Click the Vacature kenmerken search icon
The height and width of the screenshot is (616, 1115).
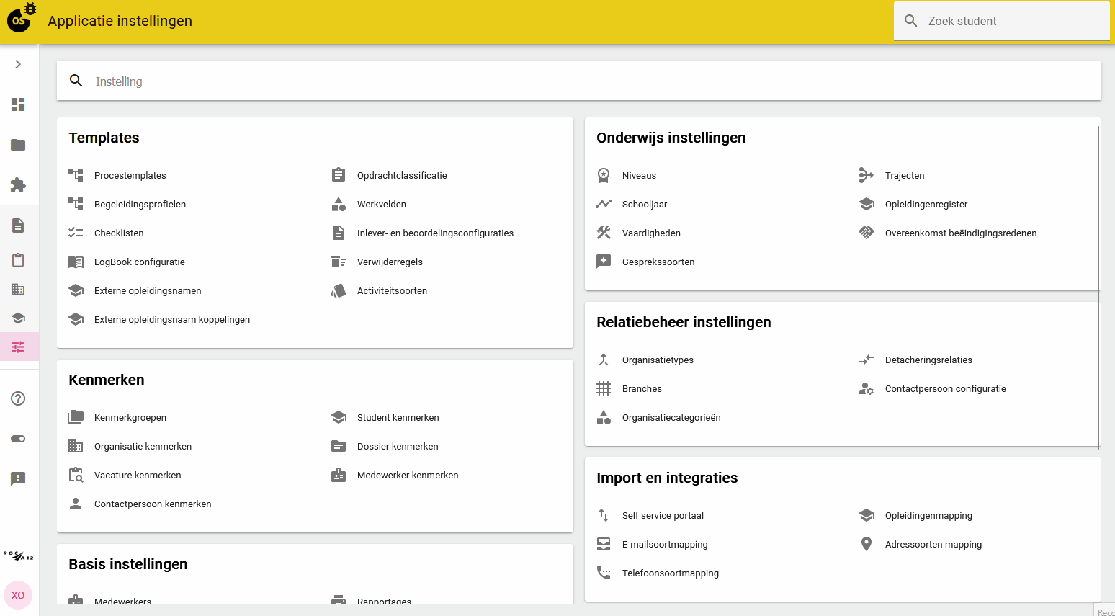tap(76, 475)
